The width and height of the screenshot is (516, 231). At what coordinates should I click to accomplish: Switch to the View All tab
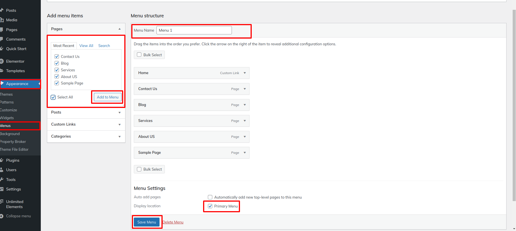coord(86,46)
